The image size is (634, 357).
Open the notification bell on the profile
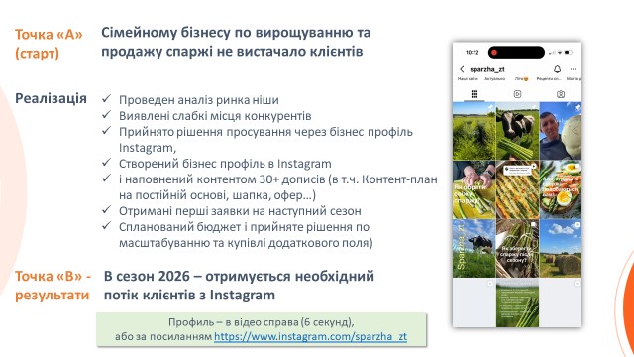(x=557, y=69)
